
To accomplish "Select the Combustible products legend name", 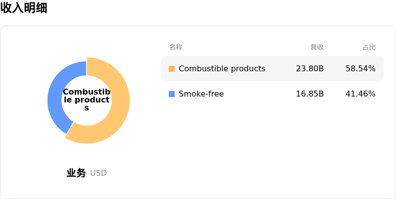I will coord(222,69).
